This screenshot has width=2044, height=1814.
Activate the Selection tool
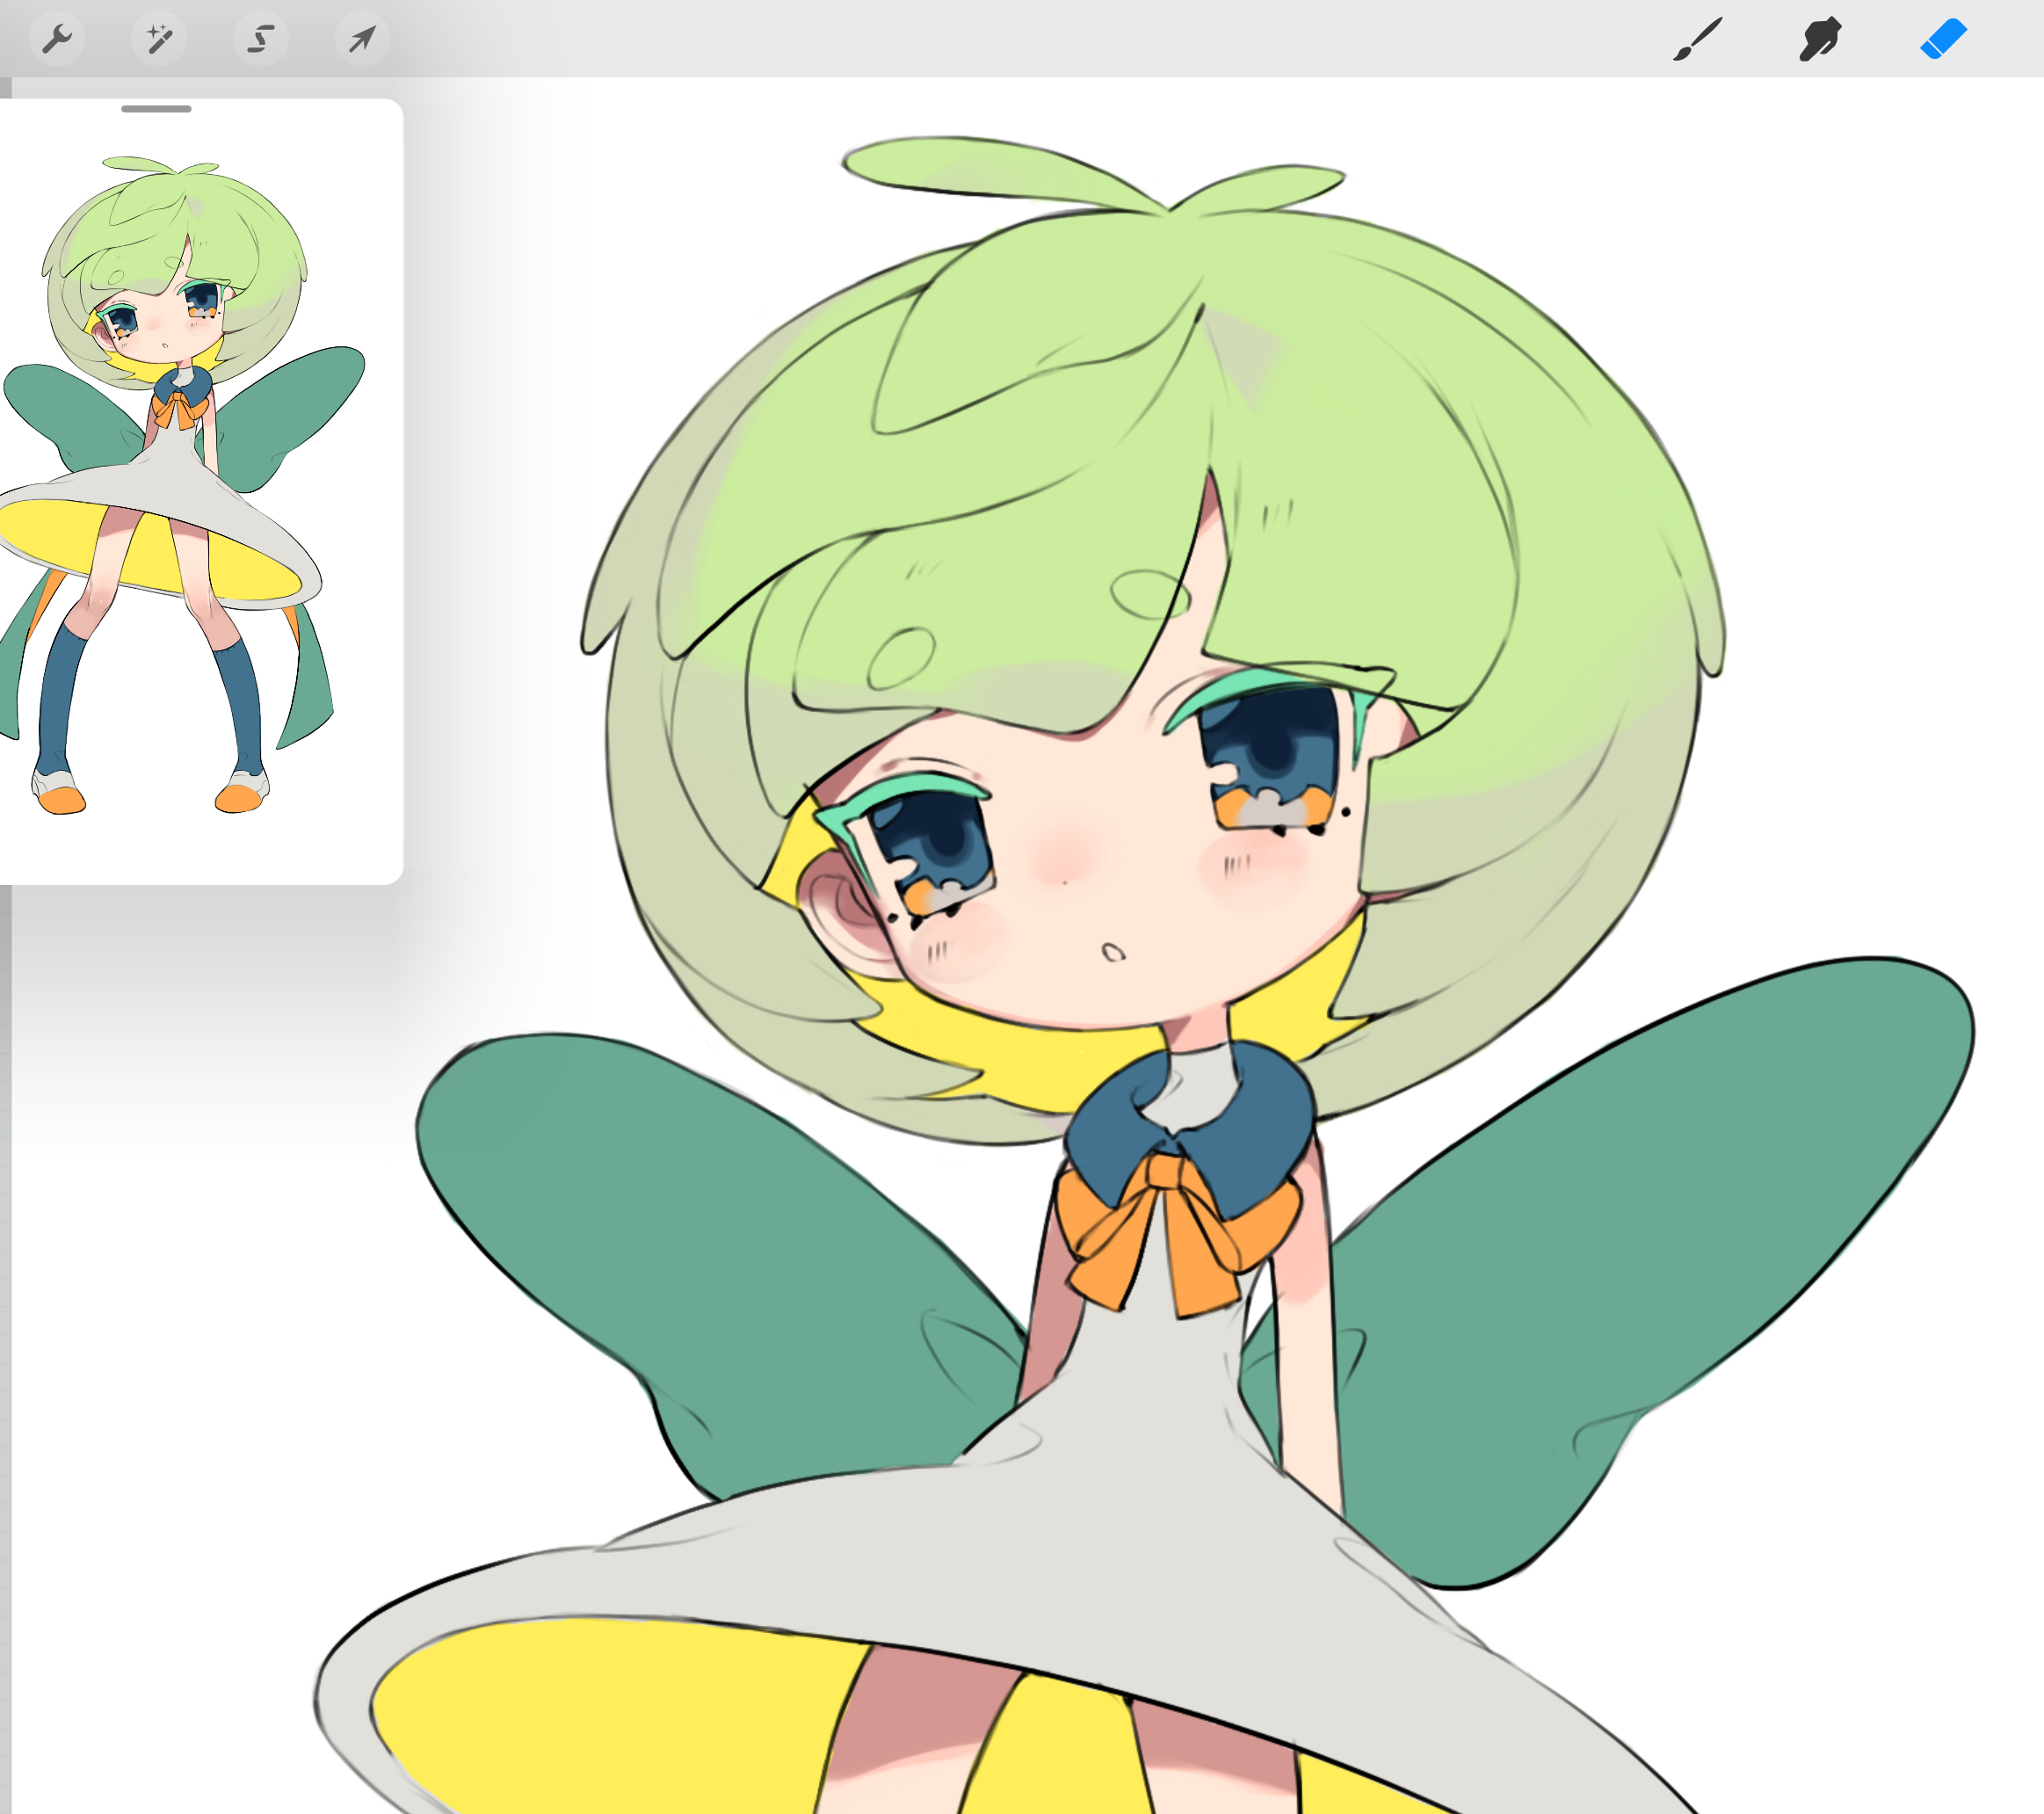point(261,39)
